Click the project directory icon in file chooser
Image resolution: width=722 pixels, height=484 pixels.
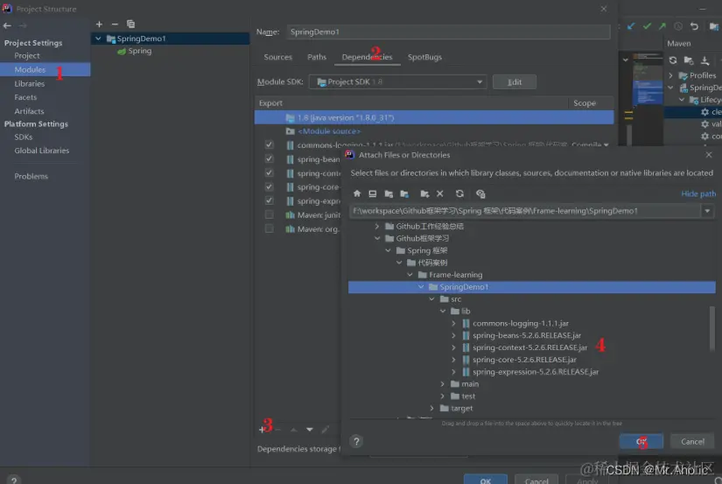(389, 193)
